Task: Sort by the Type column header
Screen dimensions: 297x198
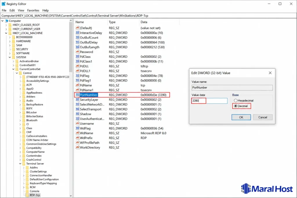Action: tap(123, 22)
